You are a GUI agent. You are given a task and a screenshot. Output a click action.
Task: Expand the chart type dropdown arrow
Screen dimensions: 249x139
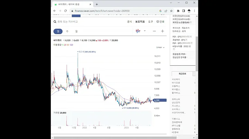(x=145, y=31)
